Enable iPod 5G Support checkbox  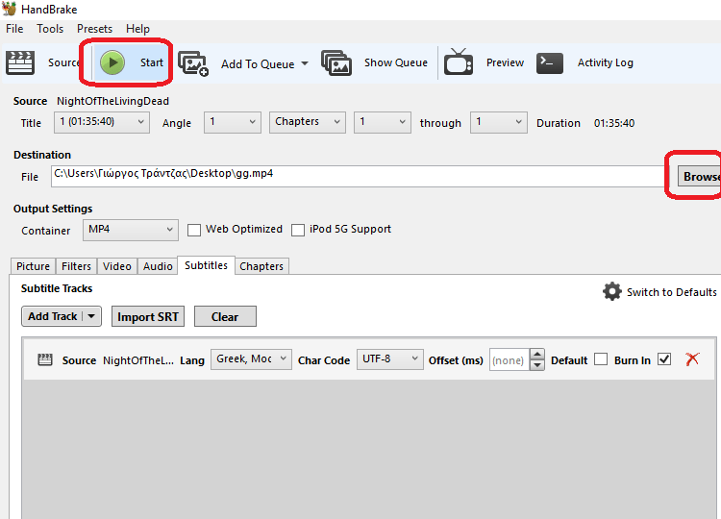click(298, 230)
